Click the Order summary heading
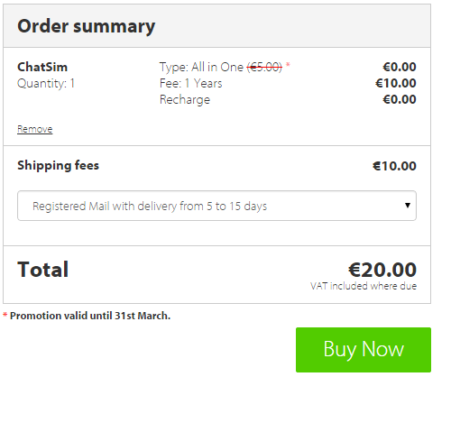Viewport: 451px width, 432px height. [x=87, y=26]
